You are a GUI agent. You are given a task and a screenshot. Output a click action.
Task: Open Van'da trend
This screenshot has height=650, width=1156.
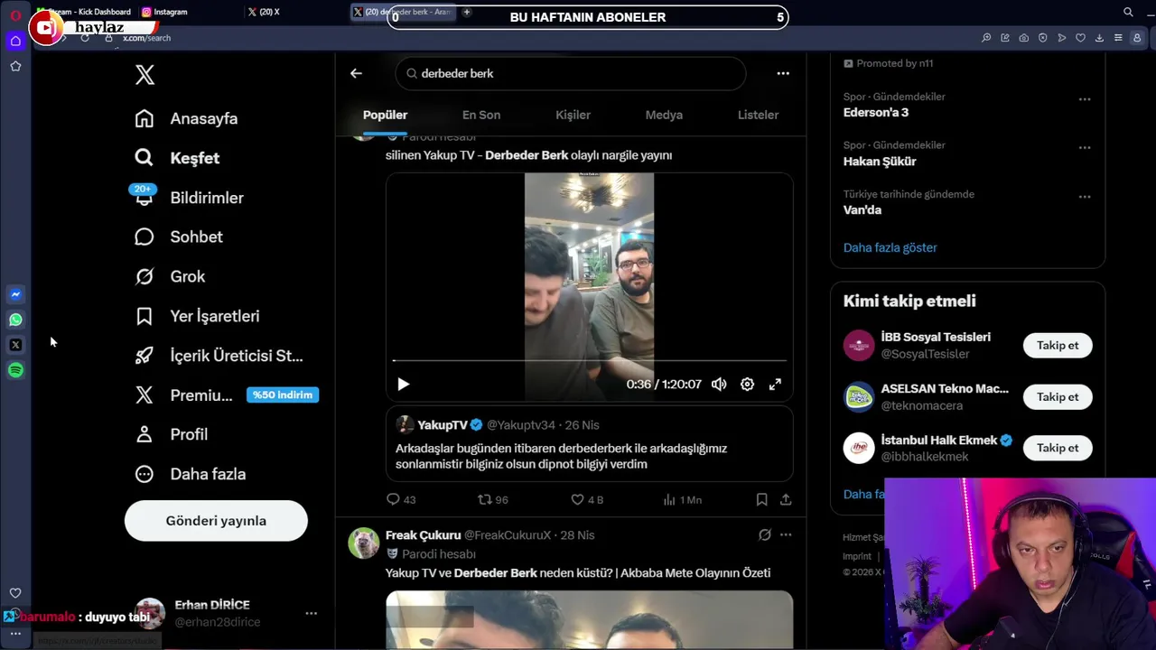862,209
